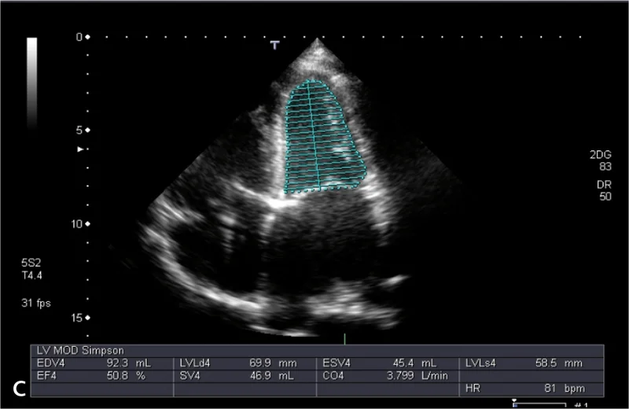
Task: Click the EDV4 value 92.3 mL
Action: pos(128,363)
